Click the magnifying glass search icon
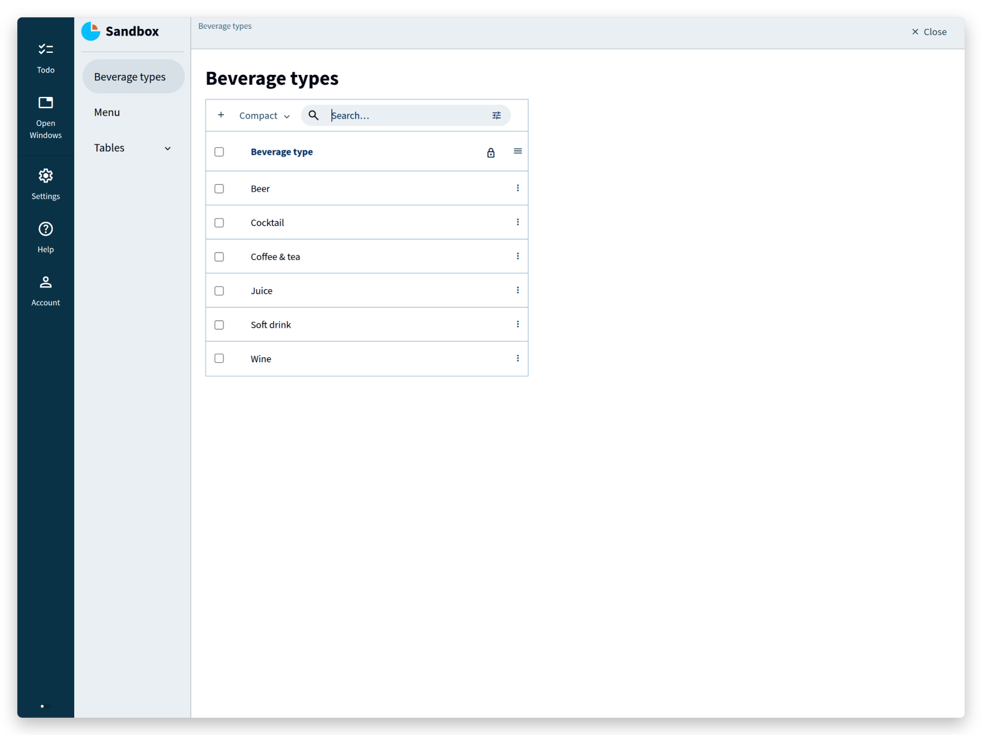Screen dimensions: 982x735 (x=313, y=115)
